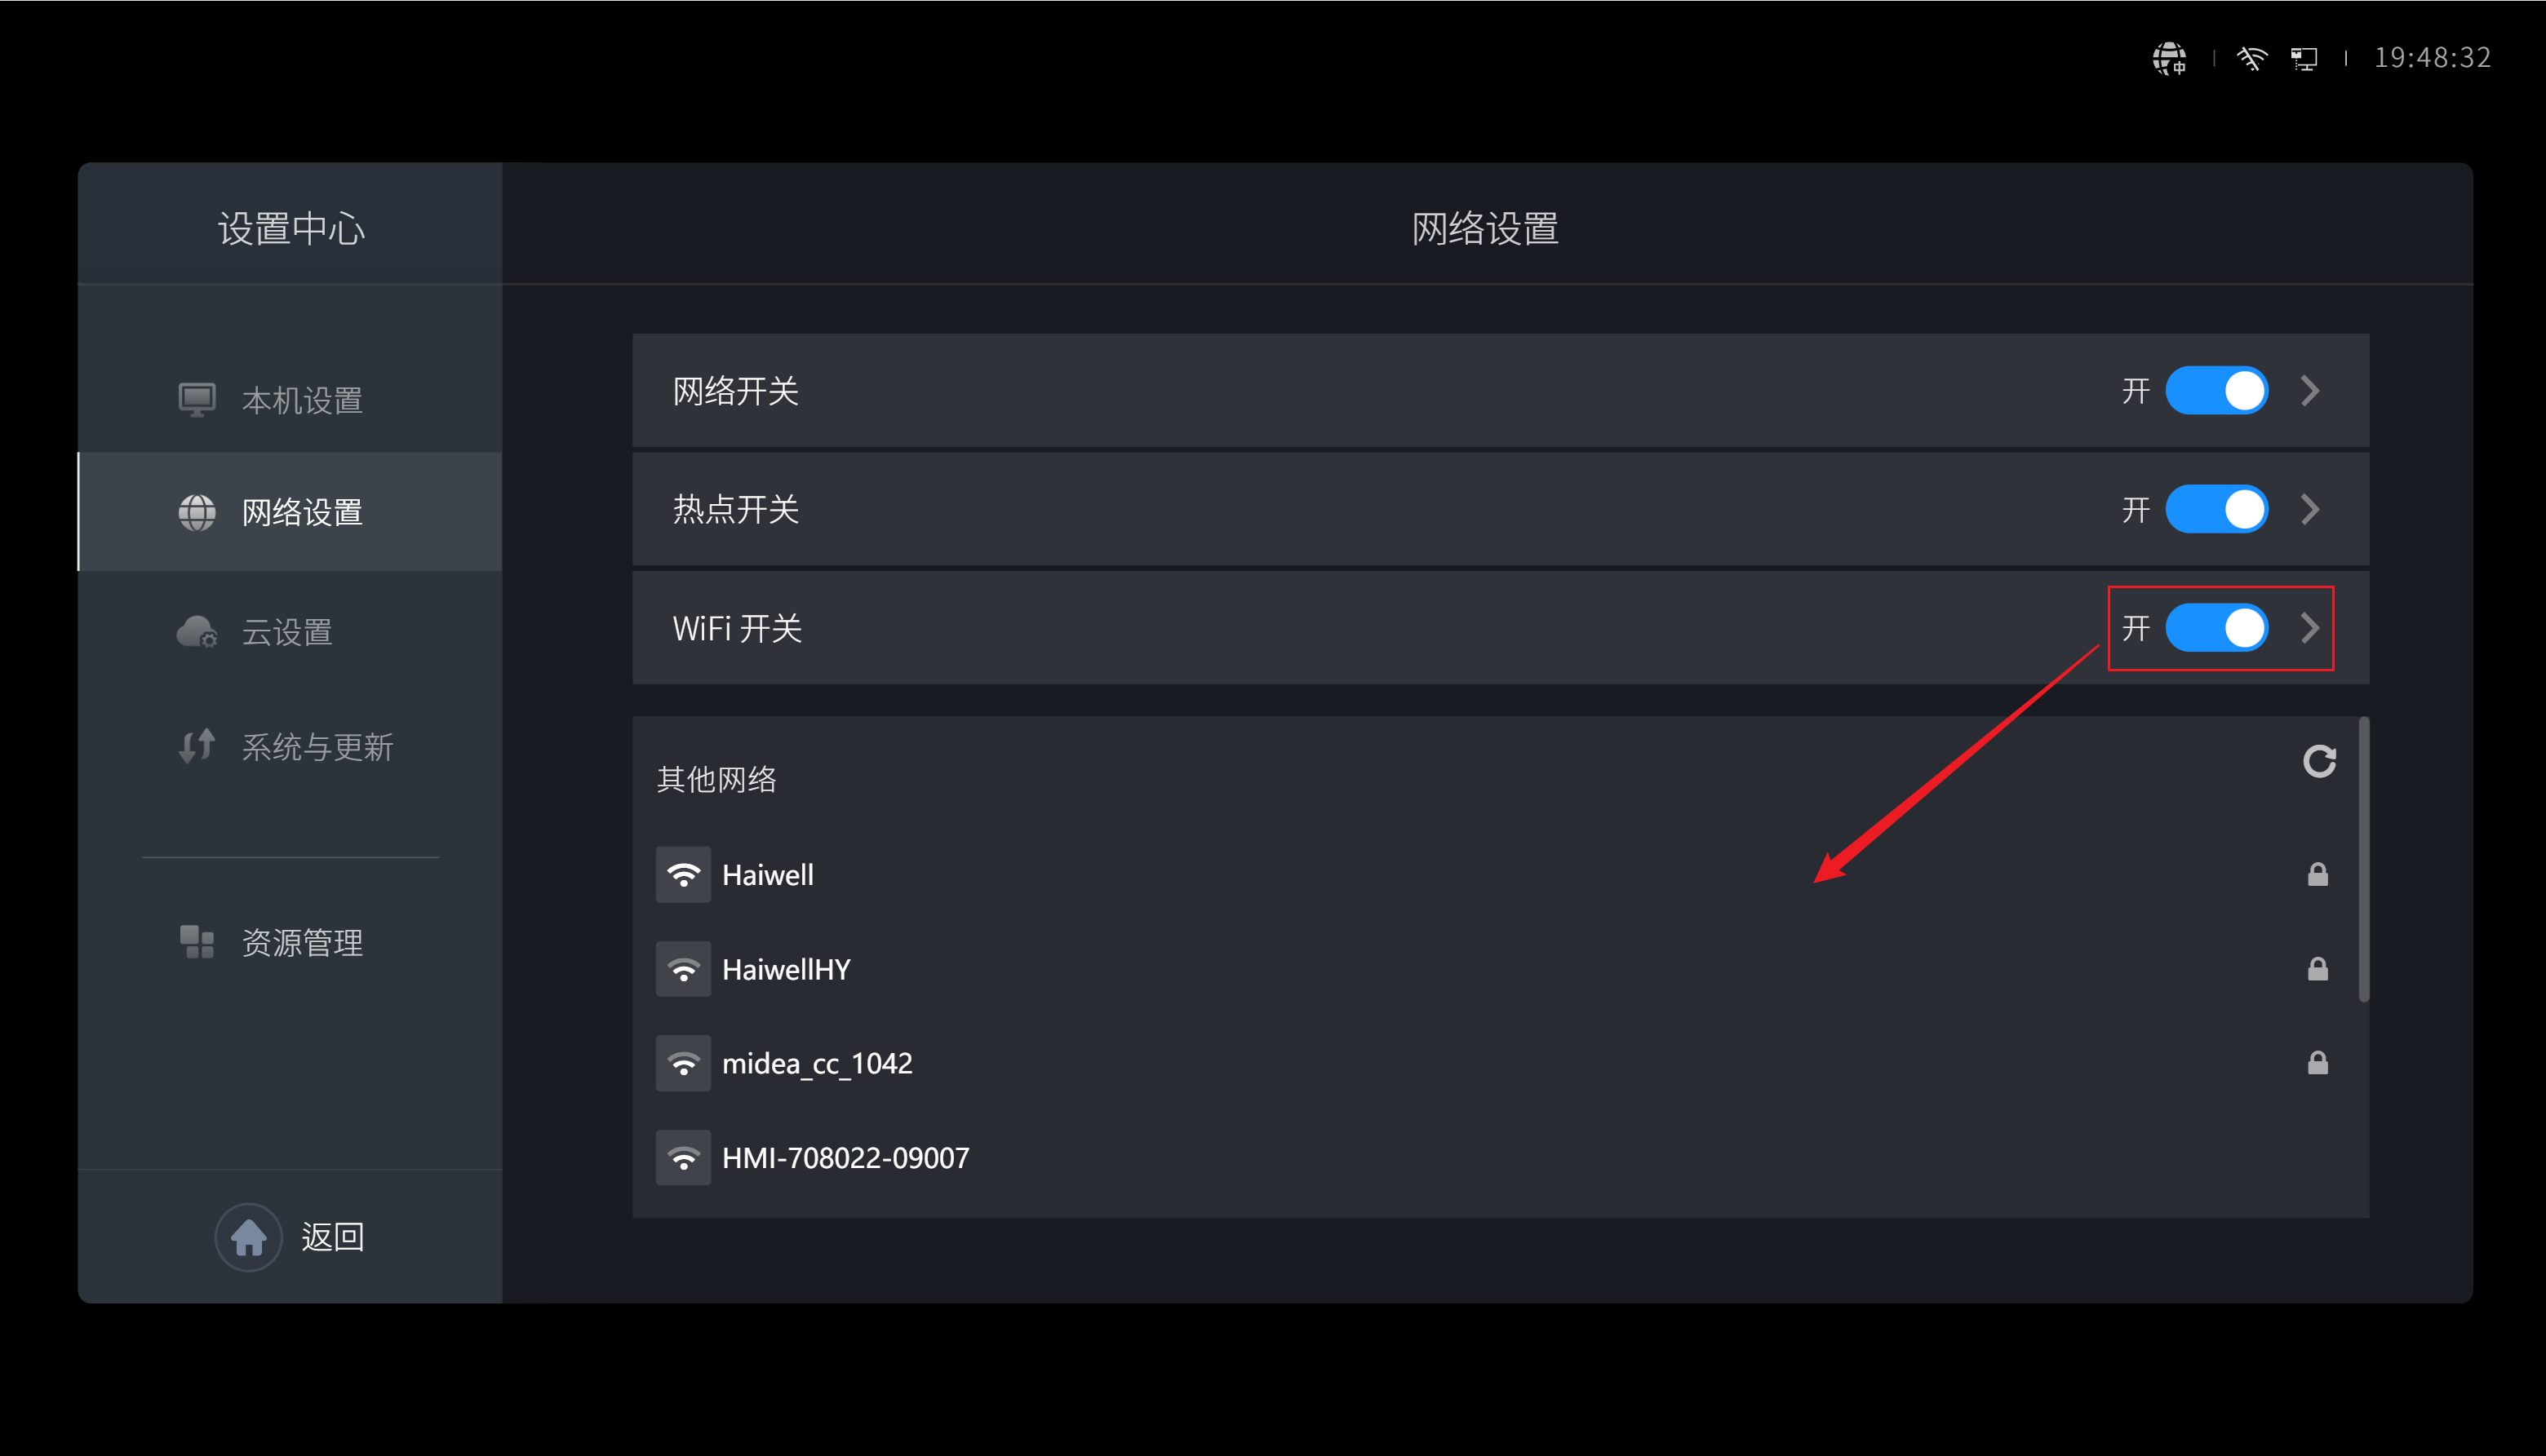The image size is (2546, 1456).
Task: Click the WiFi signal icon for midea_cc_1042
Action: pyautogui.click(x=683, y=1063)
